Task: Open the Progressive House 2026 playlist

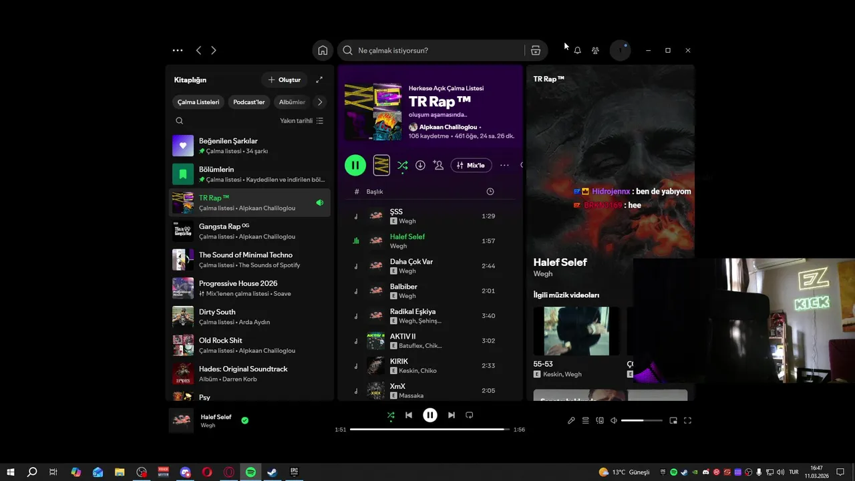Action: click(x=250, y=288)
